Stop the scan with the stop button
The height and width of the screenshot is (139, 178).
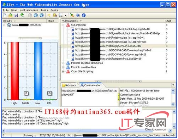pyautogui.click(x=42, y=15)
